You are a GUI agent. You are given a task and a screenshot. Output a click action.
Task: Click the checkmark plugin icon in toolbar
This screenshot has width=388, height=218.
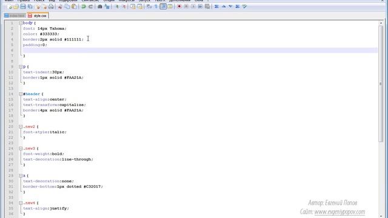244,7
